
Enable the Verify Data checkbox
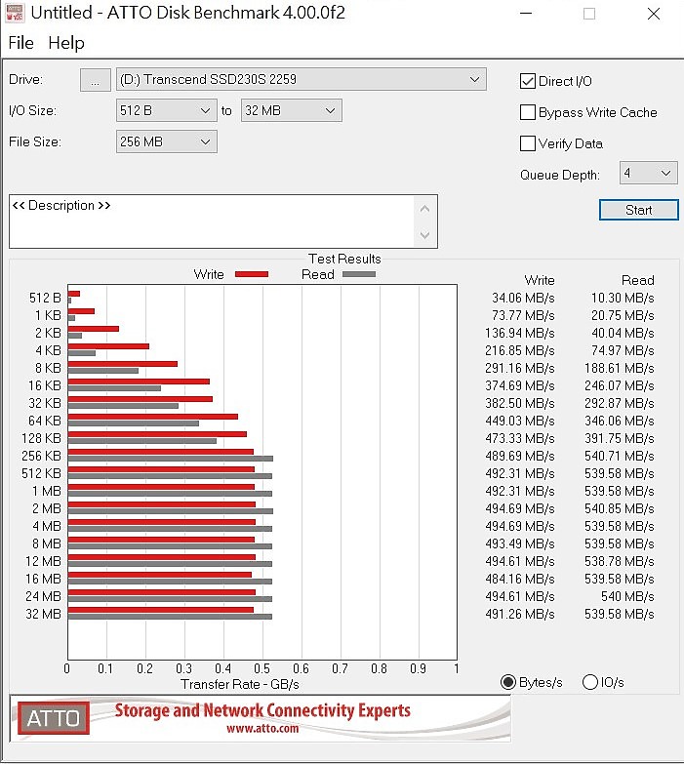(x=528, y=143)
